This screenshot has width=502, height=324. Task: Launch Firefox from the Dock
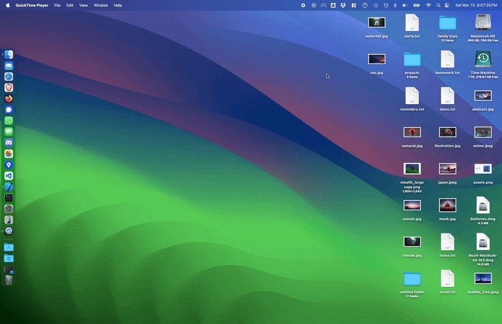[x=9, y=98]
